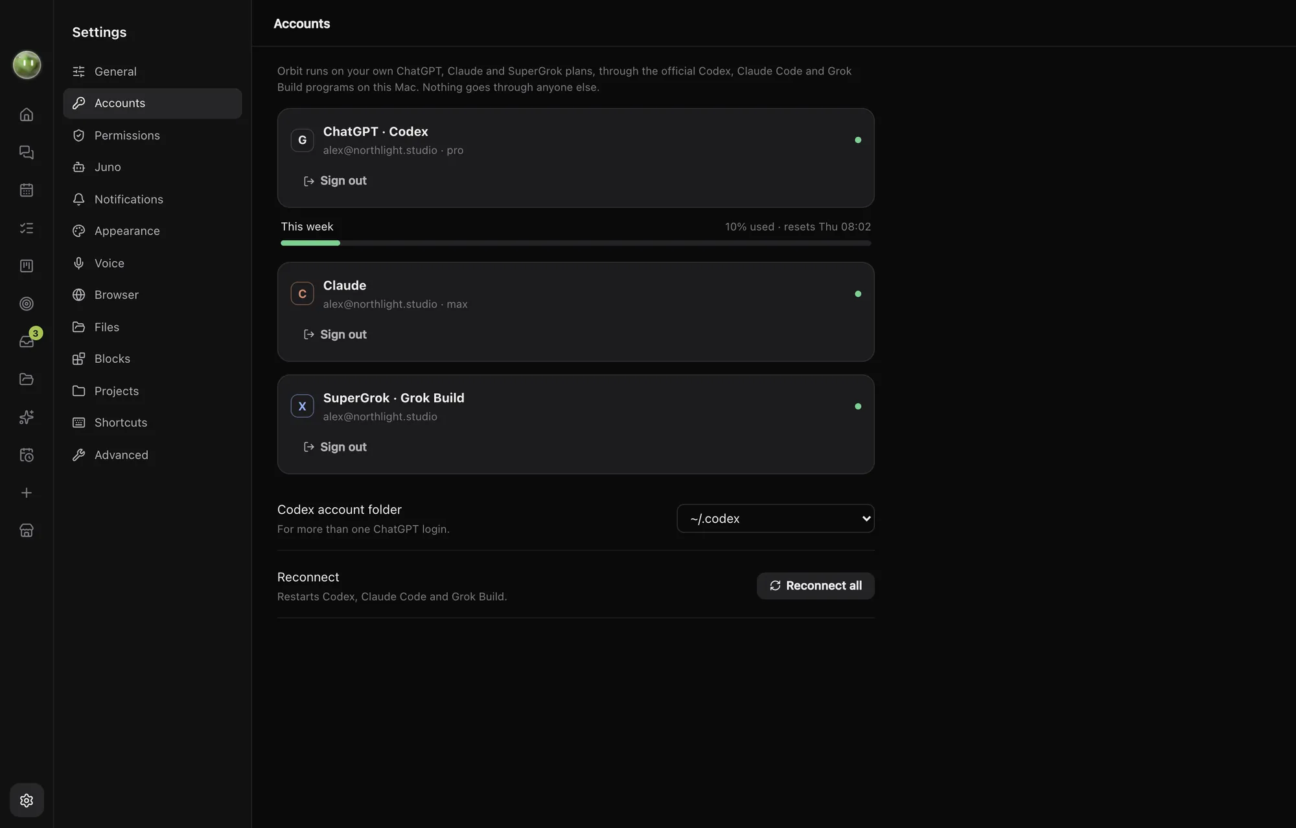1296x828 pixels.
Task: Open the calendar-clock schedule icon
Action: [x=27, y=455]
